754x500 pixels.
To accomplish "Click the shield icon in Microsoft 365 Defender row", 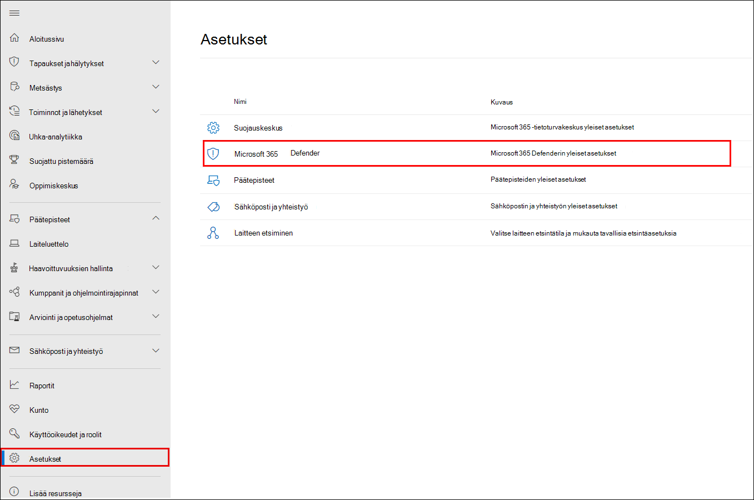I will (x=213, y=154).
